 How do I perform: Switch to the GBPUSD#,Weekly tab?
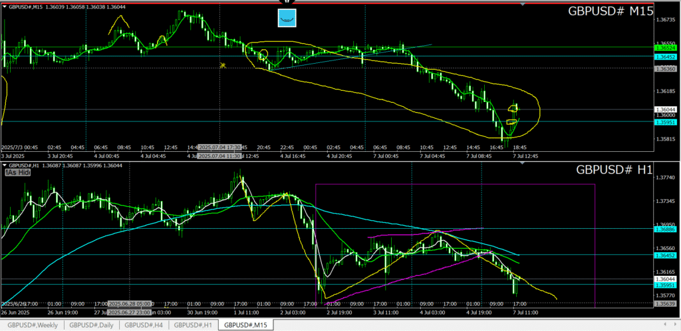(x=33, y=325)
